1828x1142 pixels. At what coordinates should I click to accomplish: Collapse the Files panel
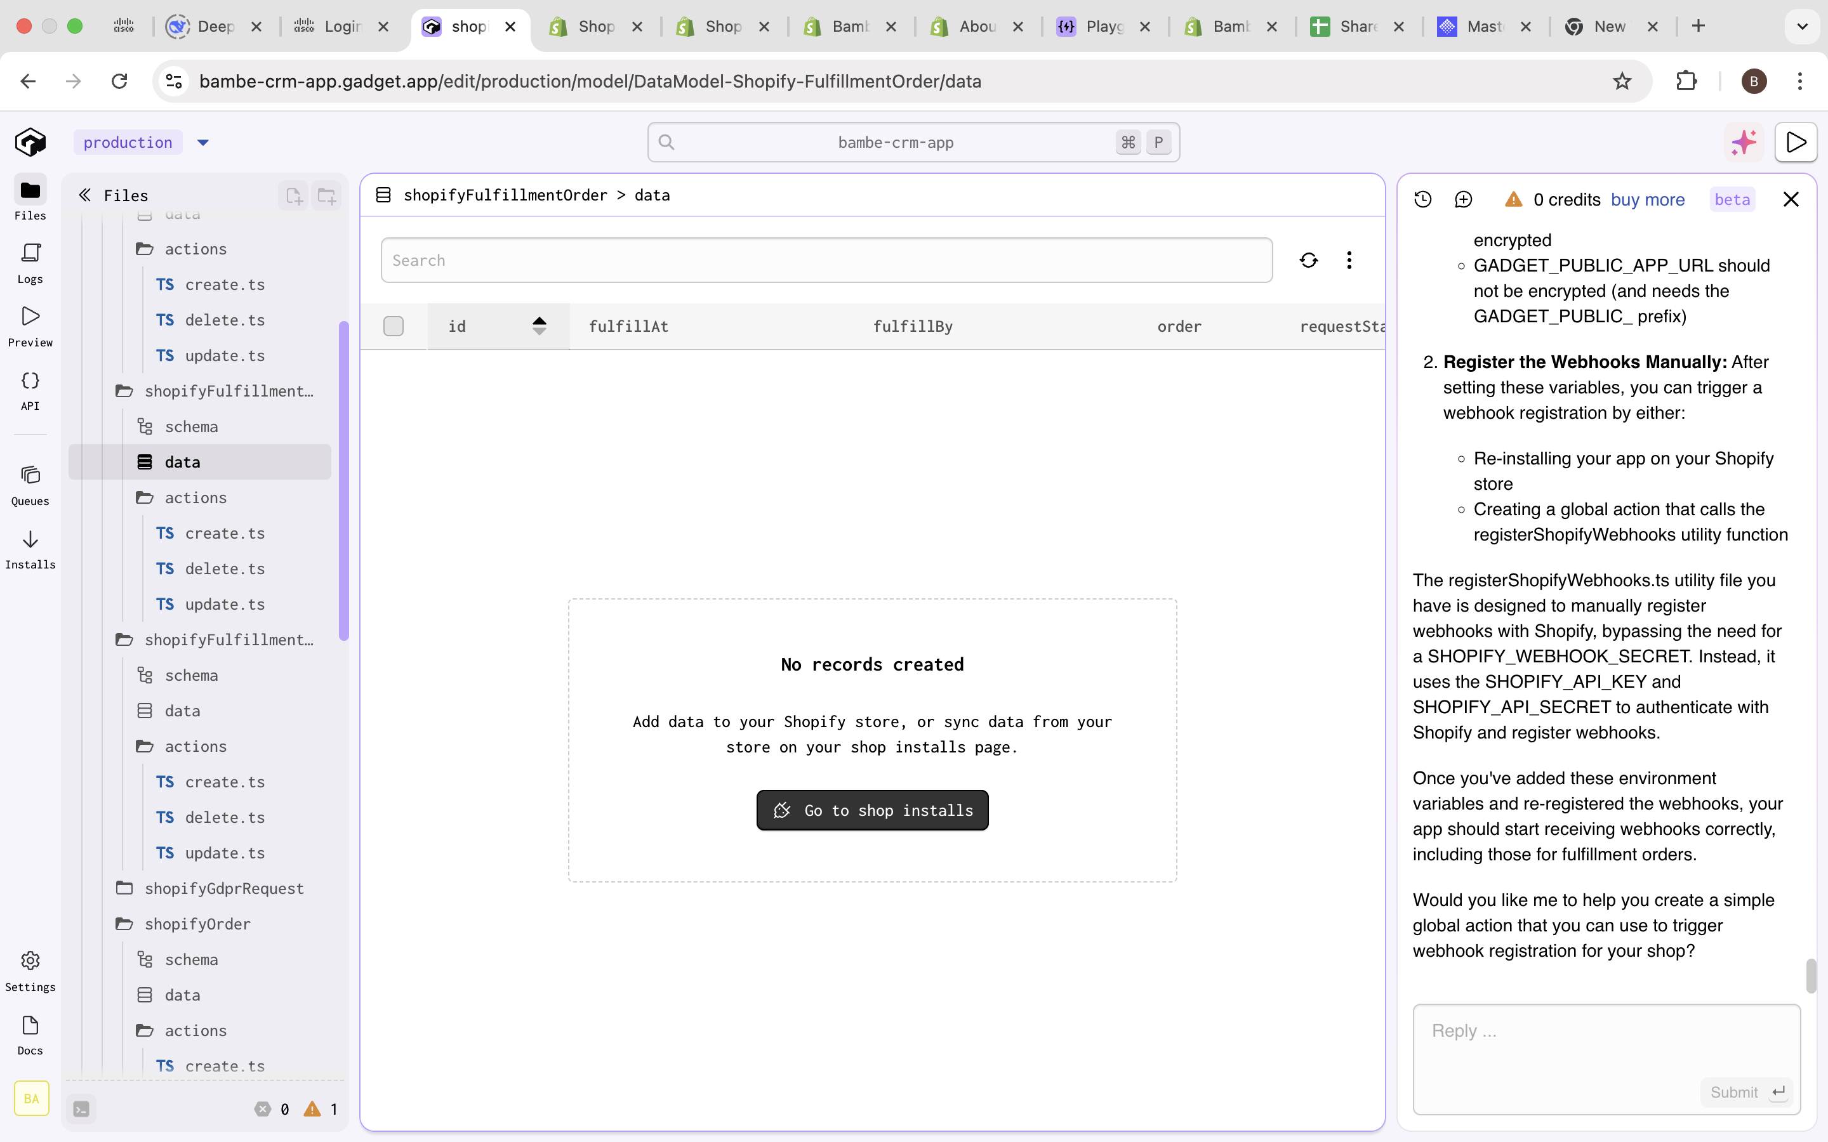coord(84,195)
